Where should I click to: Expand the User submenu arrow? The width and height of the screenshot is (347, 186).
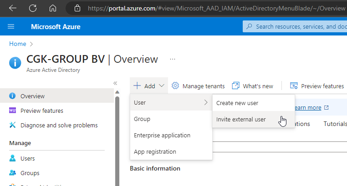[206, 102]
